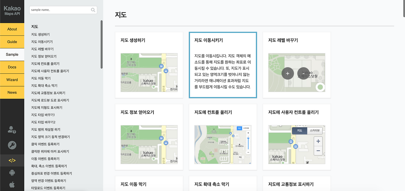
Task: Open the About menu
Action: coord(12,29)
